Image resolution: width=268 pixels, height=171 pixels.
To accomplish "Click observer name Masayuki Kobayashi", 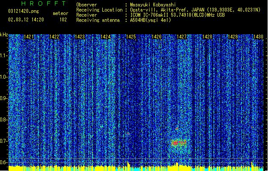I will point(153,5).
